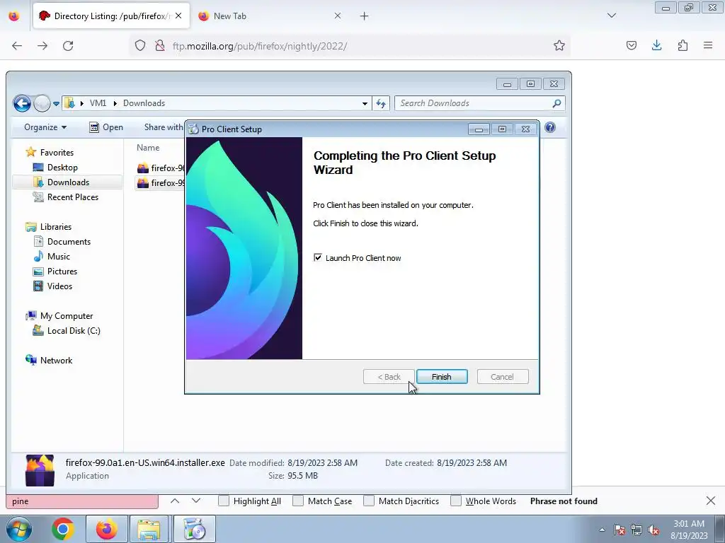Open tracking protection shield icon
The image size is (725, 543).
[x=140, y=45]
